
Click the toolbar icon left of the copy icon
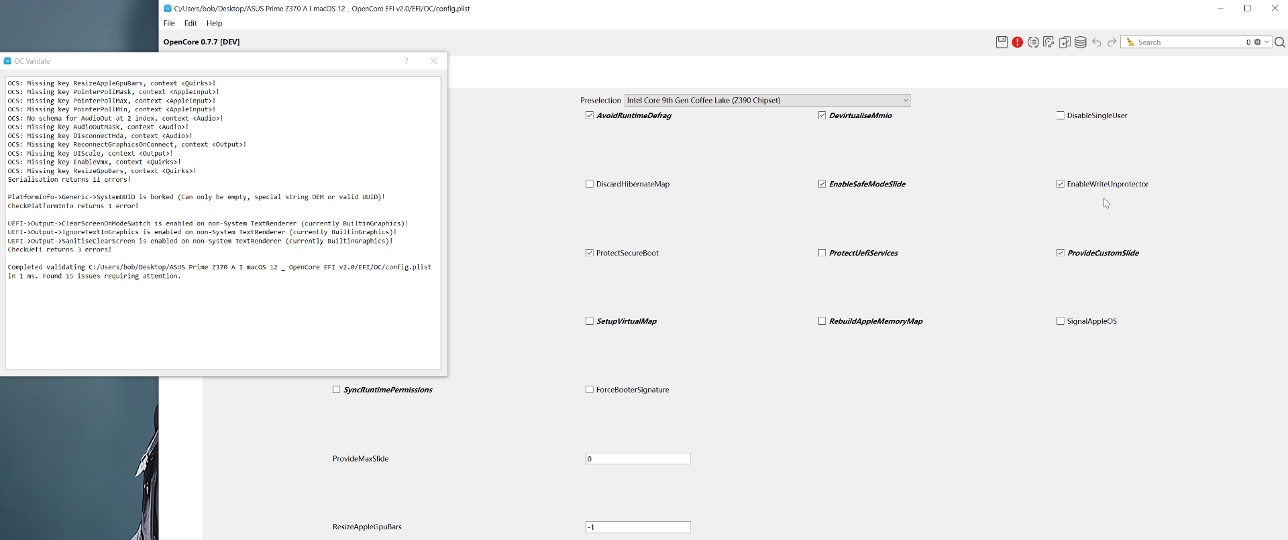(x=1049, y=42)
